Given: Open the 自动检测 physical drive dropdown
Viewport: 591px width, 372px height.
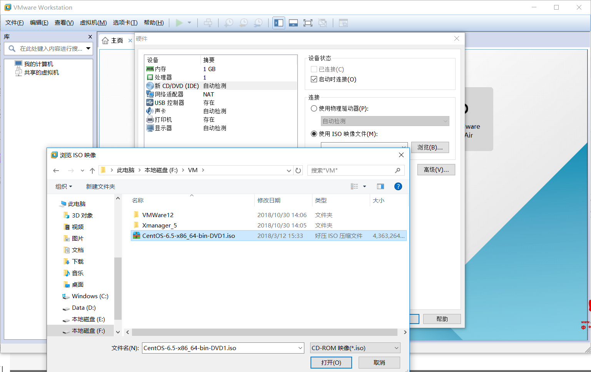Looking at the screenshot, I should [385, 121].
